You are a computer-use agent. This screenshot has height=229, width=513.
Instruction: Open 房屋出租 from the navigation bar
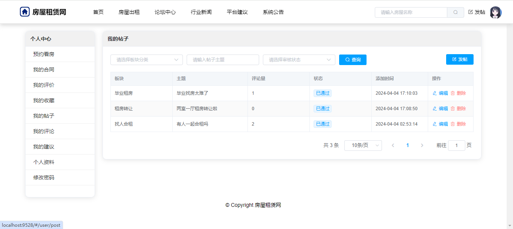129,12
